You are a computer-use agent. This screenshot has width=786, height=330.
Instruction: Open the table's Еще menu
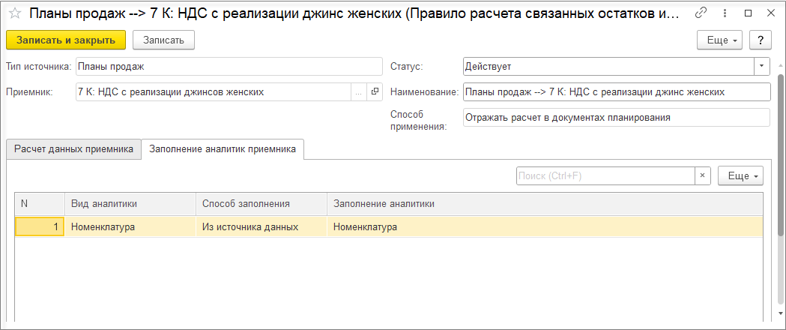[740, 175]
